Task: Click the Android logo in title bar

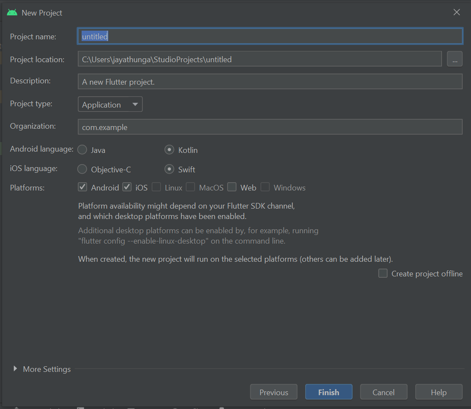Action: [12, 13]
